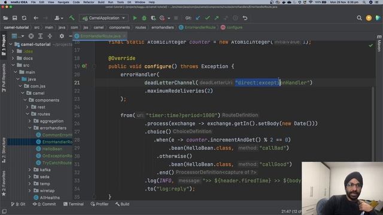
Task: Open the Build menu
Action: coord(101,2)
